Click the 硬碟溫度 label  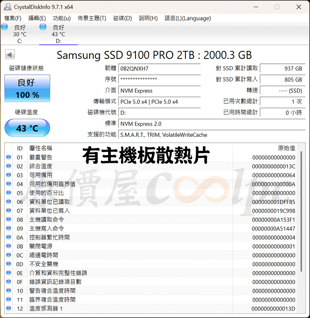coord(26,112)
